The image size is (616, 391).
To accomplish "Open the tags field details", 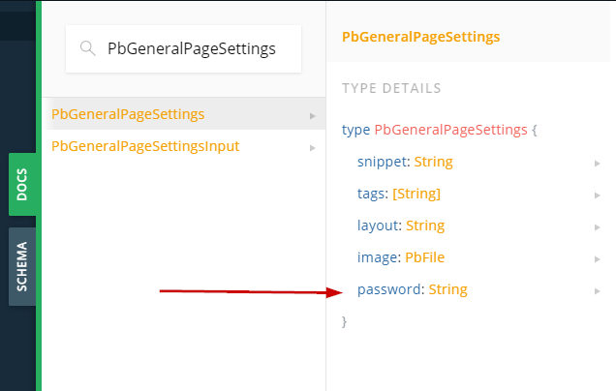I will tap(372, 194).
